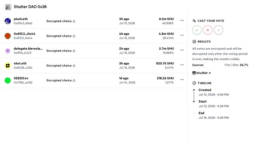The width and height of the screenshot is (253, 142).
Task: Open pluch.eth voter profile name
Action: coord(21,19)
